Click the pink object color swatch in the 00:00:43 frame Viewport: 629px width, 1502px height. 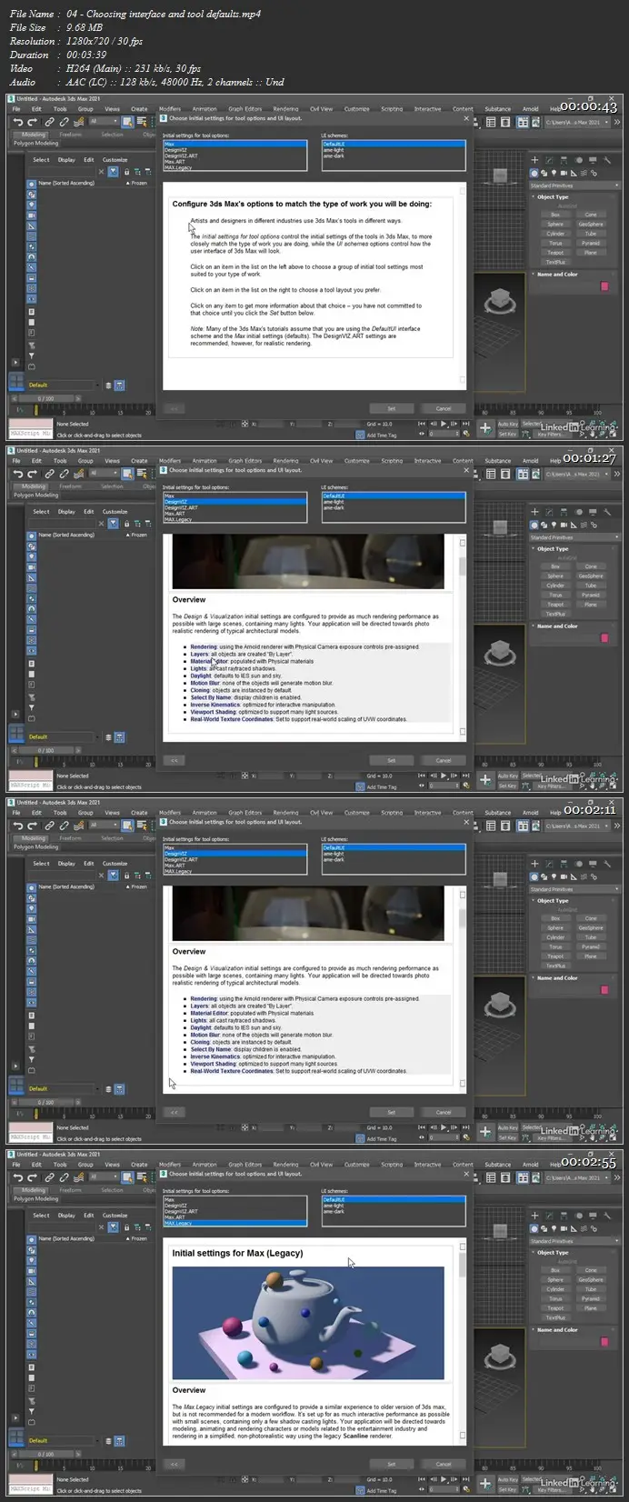click(604, 286)
